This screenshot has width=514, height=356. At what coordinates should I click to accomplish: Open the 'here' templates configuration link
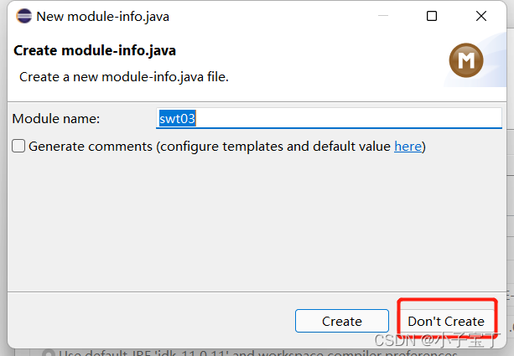(x=408, y=147)
